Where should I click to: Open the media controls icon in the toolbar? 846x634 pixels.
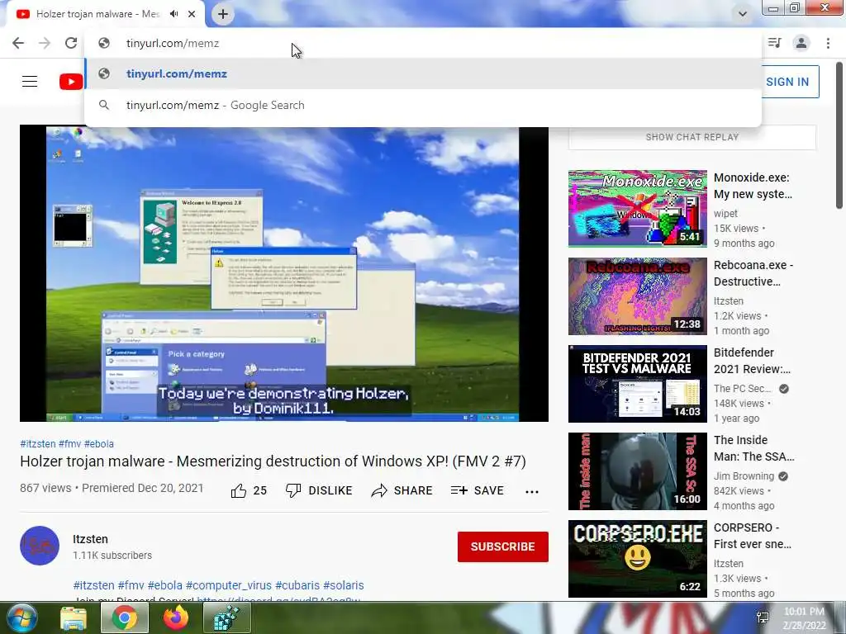(774, 43)
